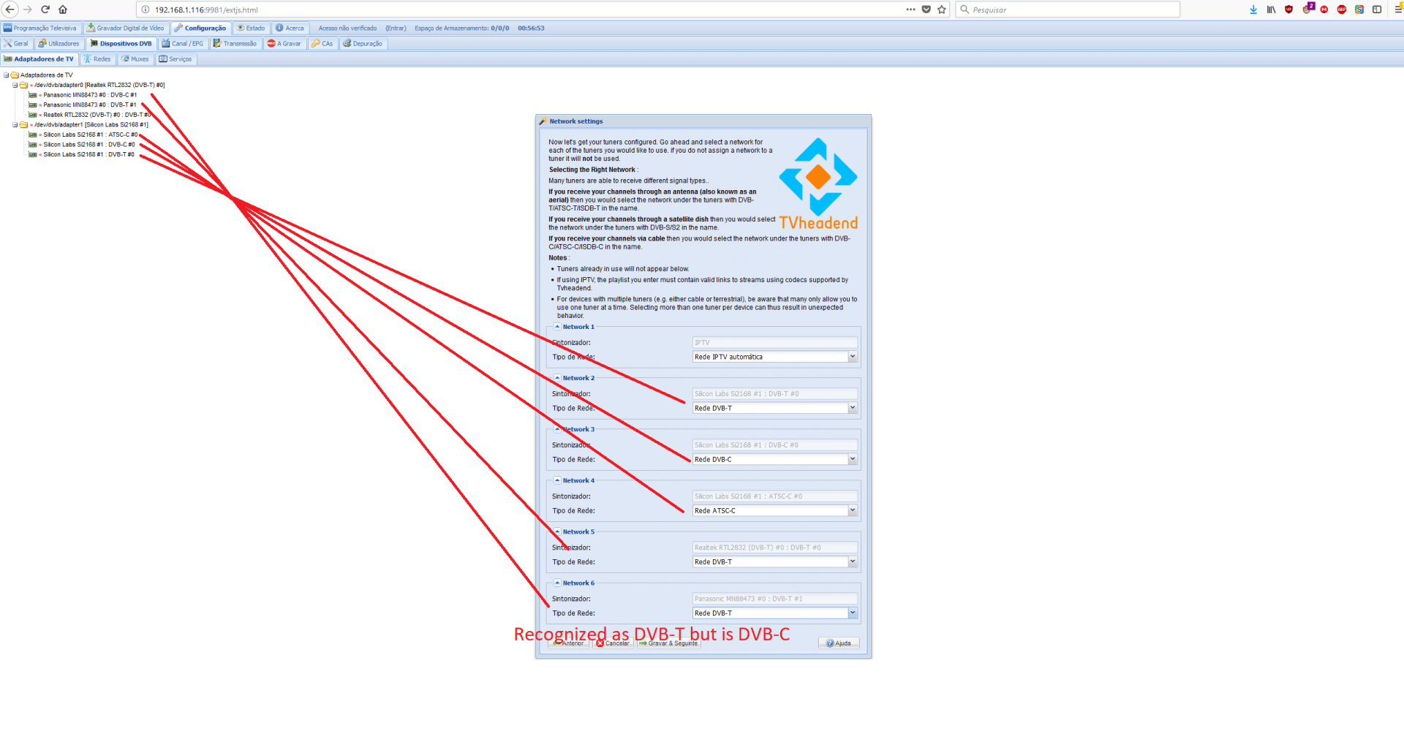Toggle the Firefox sidebar icon
This screenshot has height=734, width=1404.
point(1377,10)
